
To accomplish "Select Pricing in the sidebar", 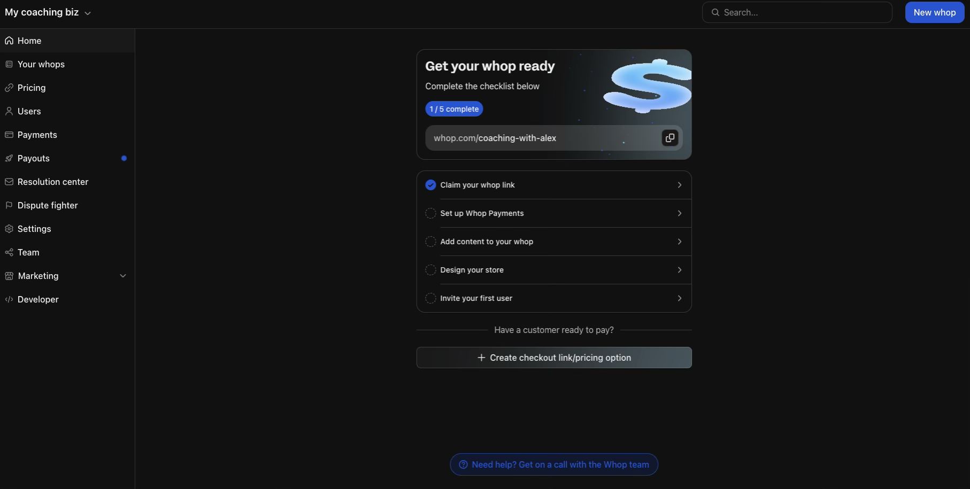I will [67, 88].
